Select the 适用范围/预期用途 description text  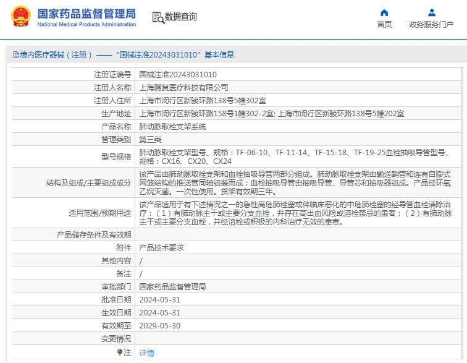coord(296,213)
